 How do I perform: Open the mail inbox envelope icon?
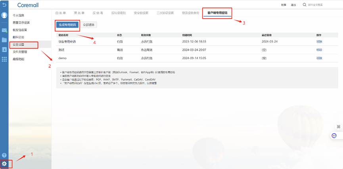(4, 30)
